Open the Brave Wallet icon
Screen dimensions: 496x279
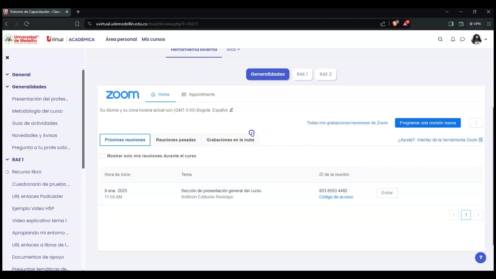tap(461, 24)
